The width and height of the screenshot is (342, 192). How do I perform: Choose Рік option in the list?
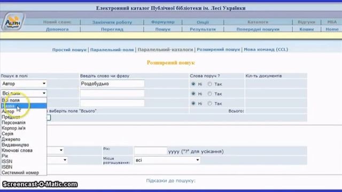coord(24,156)
